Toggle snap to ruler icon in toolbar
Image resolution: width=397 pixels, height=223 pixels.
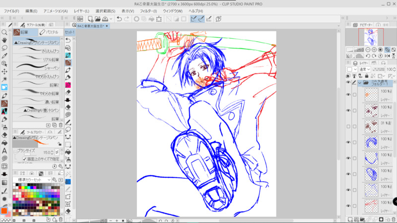(x=194, y=19)
